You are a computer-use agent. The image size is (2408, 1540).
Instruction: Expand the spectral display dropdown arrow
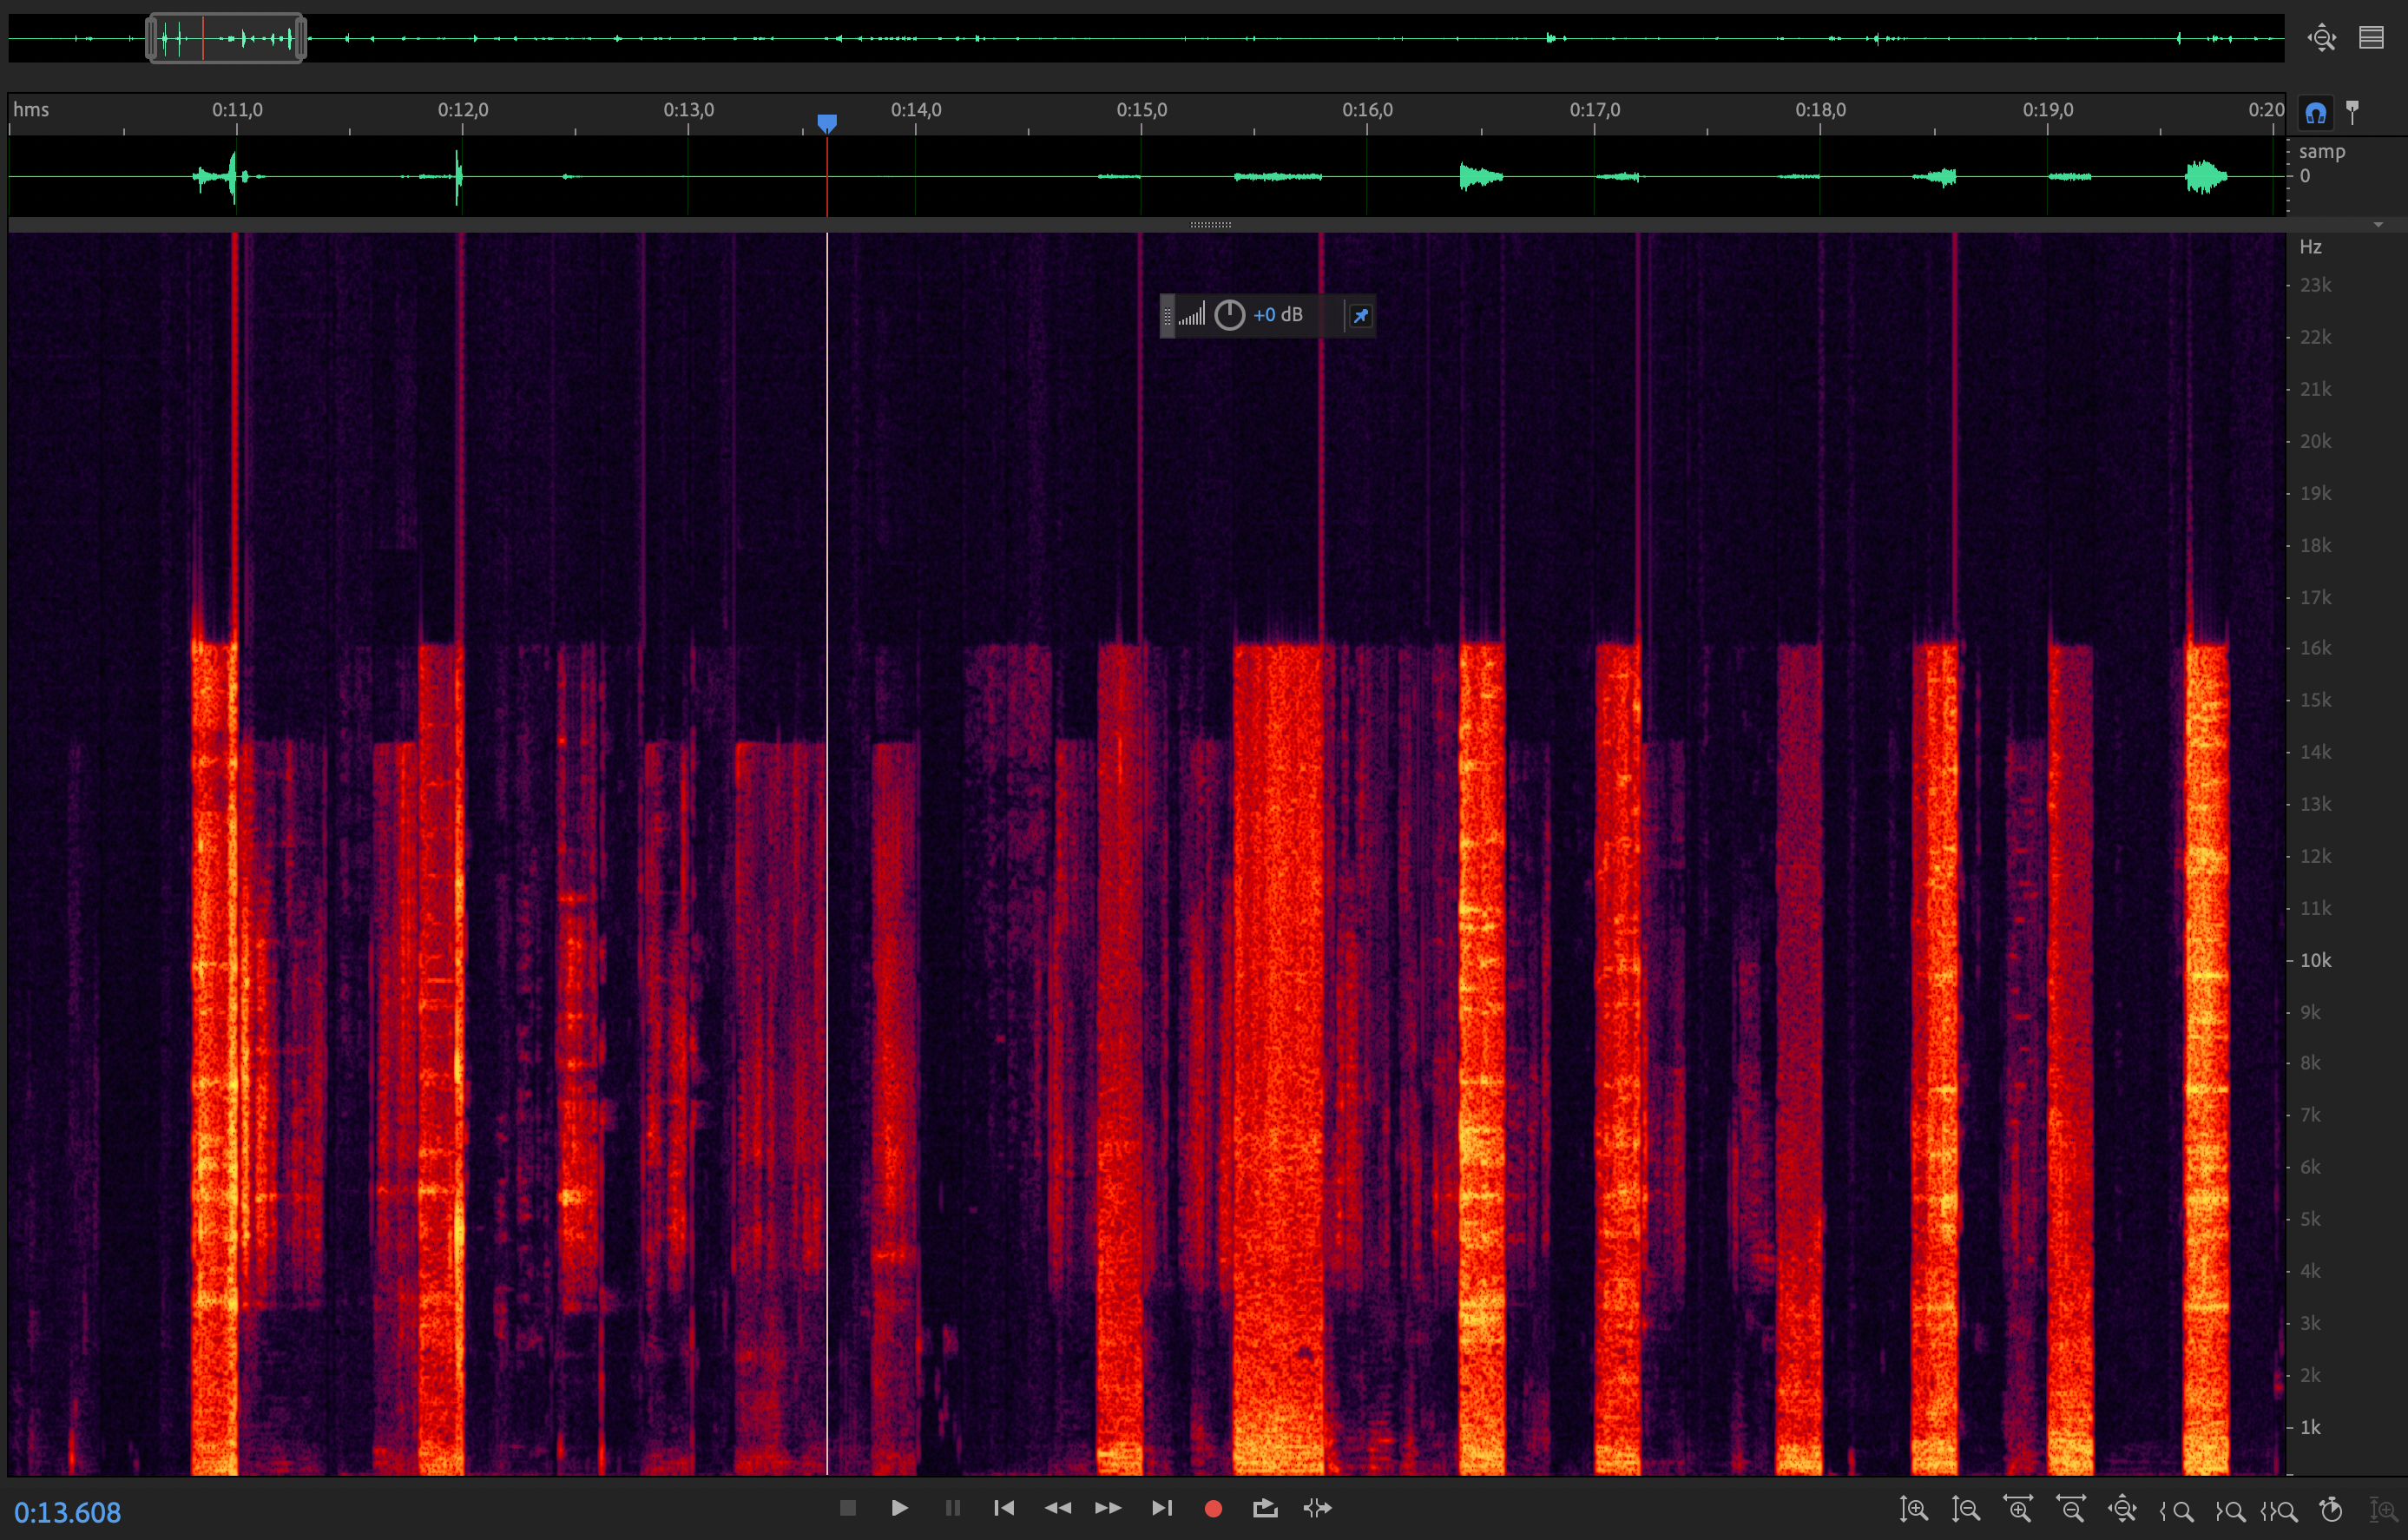point(2378,225)
